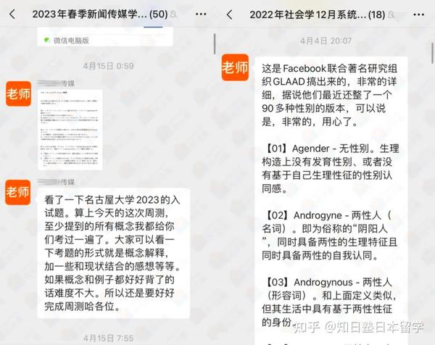The height and width of the screenshot is (345, 435).
Task: Click the right chat's vertical scrollbar
Action: pos(433,51)
